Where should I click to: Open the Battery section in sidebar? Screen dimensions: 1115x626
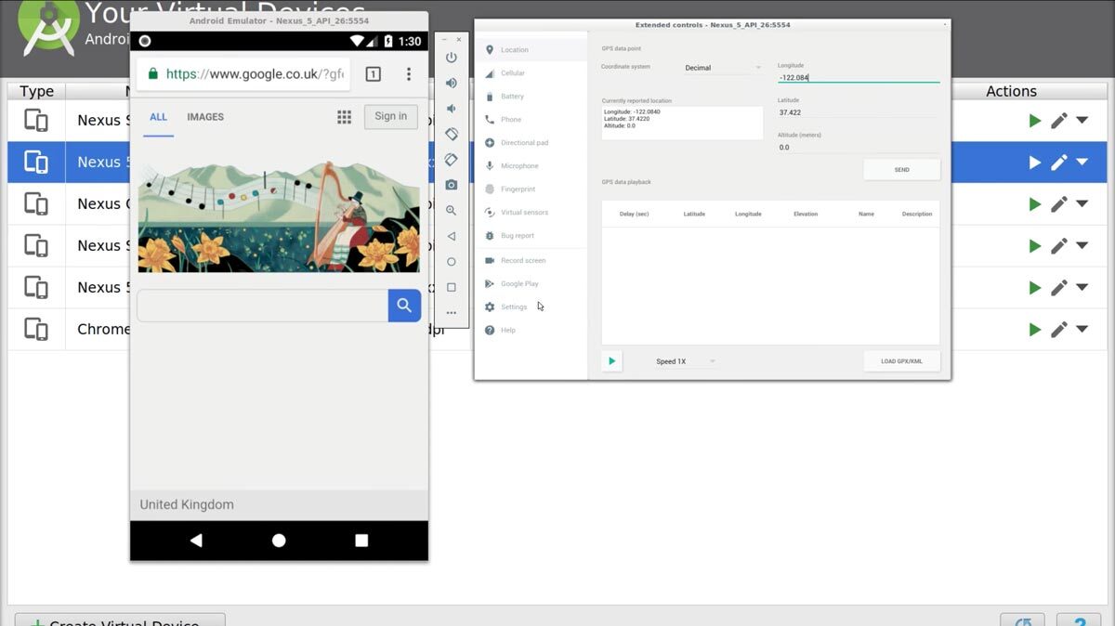[x=512, y=97]
